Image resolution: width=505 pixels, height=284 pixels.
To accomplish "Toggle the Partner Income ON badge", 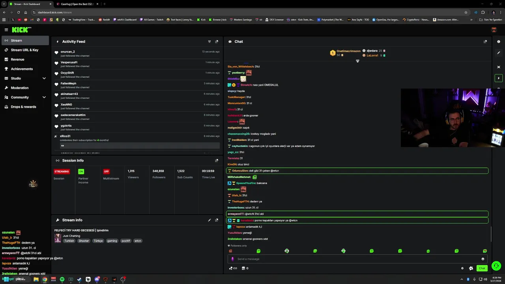I will point(81,172).
